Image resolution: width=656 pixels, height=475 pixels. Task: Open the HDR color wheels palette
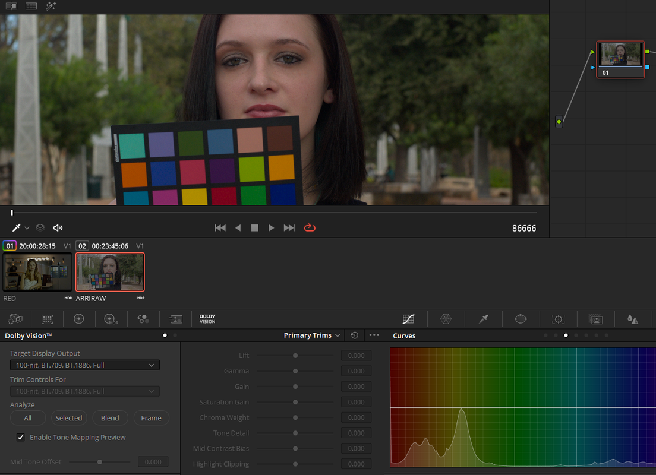[x=111, y=319]
